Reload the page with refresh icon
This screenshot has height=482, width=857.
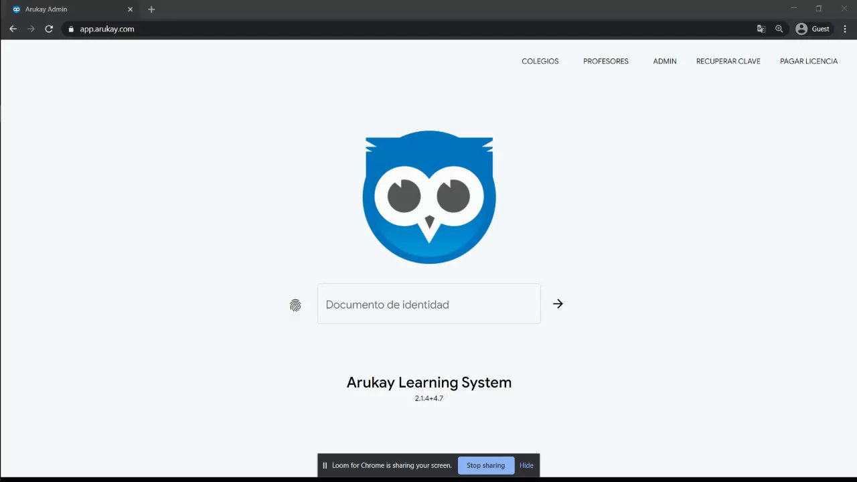click(49, 29)
